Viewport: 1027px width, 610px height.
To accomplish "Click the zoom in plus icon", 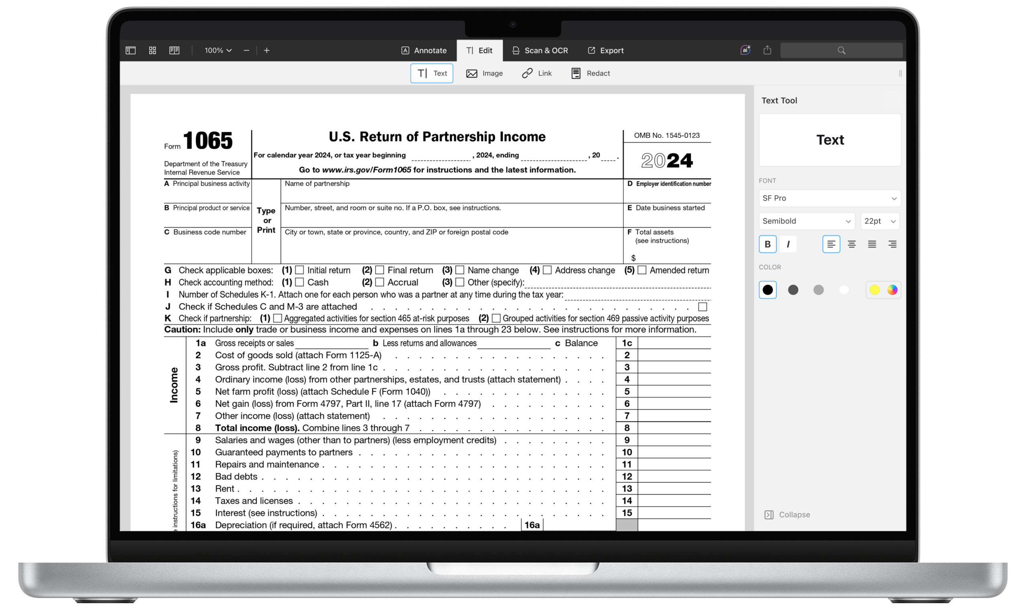I will pos(267,51).
